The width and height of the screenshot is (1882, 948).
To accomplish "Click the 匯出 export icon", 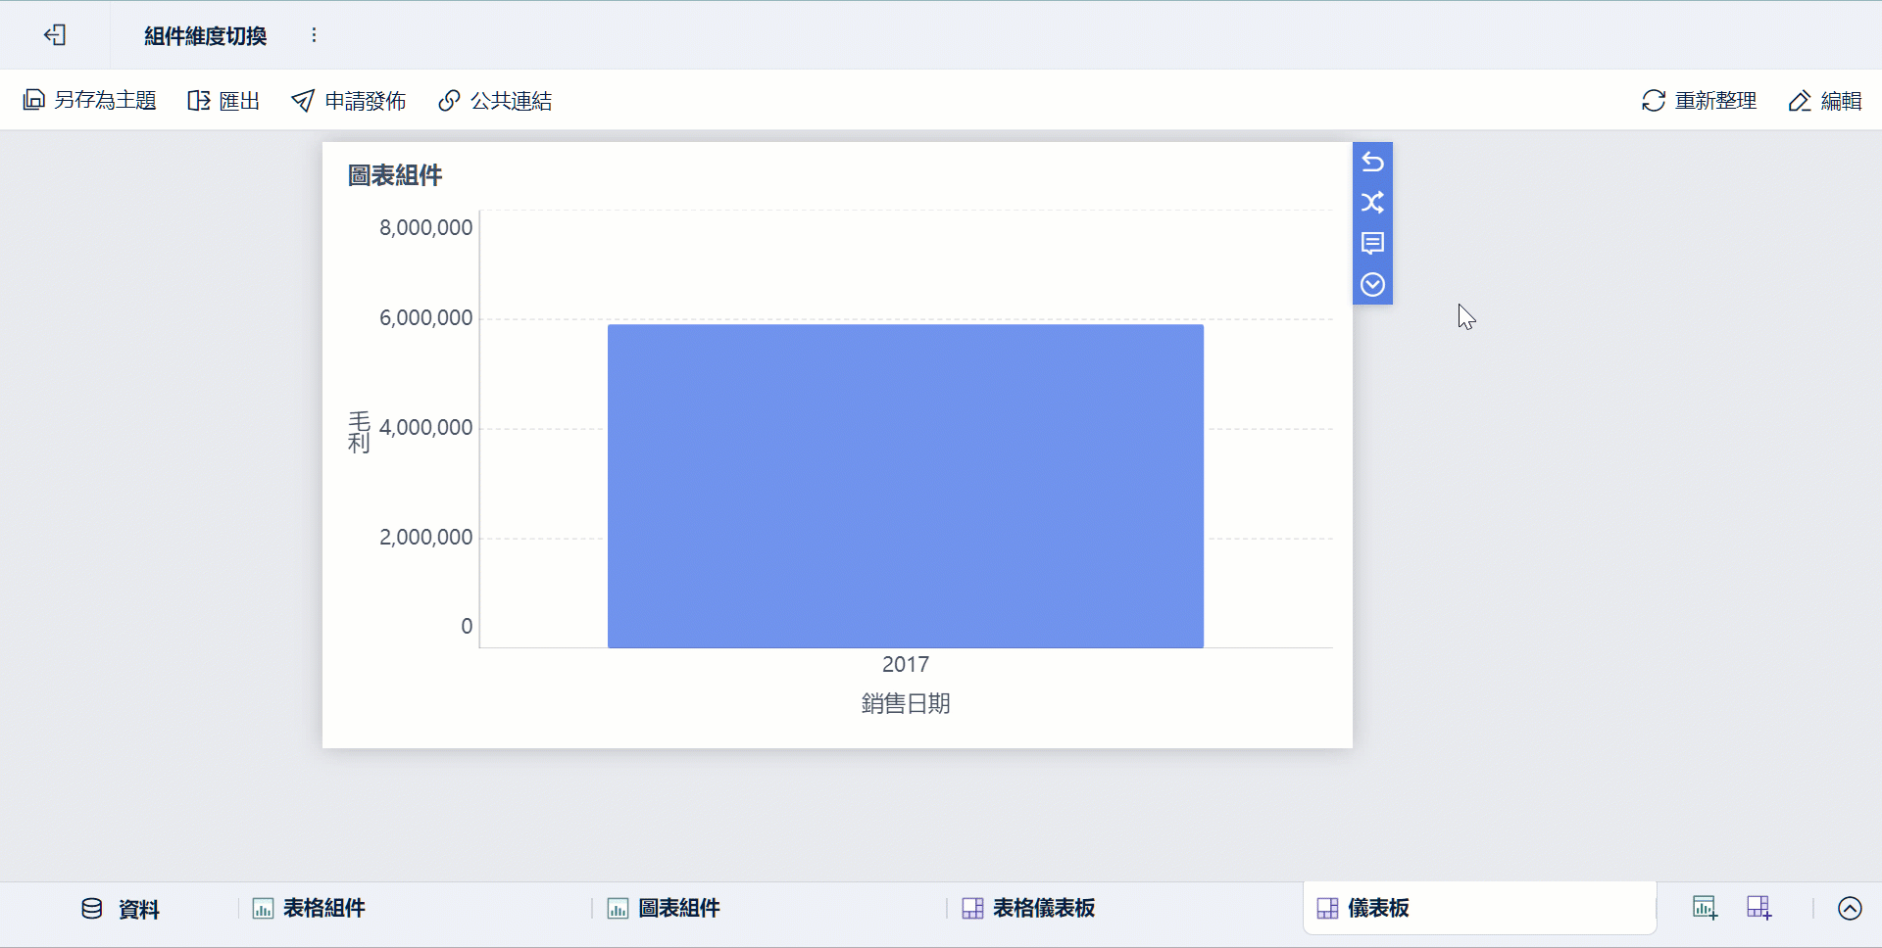I will coord(223,100).
